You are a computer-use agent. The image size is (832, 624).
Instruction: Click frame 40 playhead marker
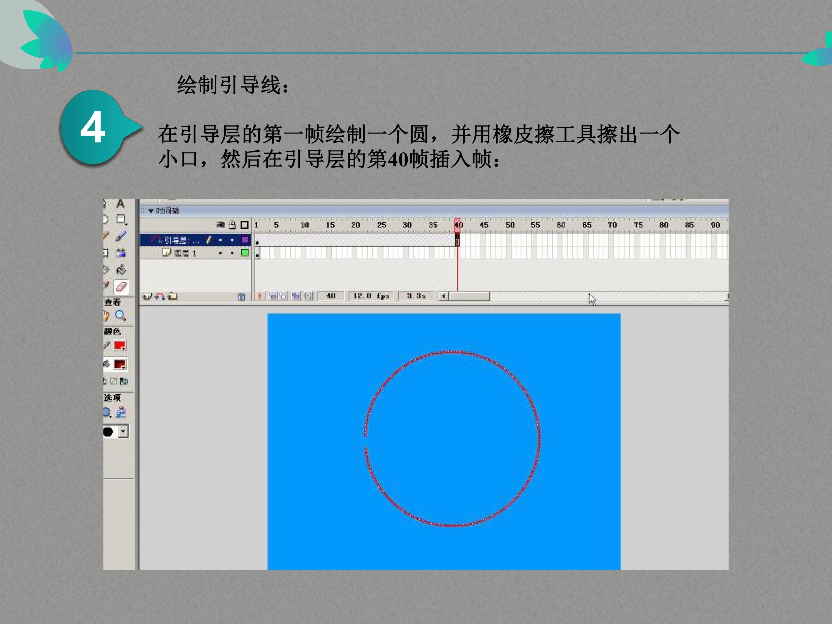click(x=457, y=225)
